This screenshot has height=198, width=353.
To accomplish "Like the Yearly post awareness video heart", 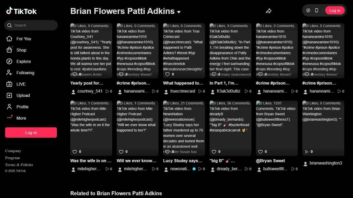I will pos(74,74).
